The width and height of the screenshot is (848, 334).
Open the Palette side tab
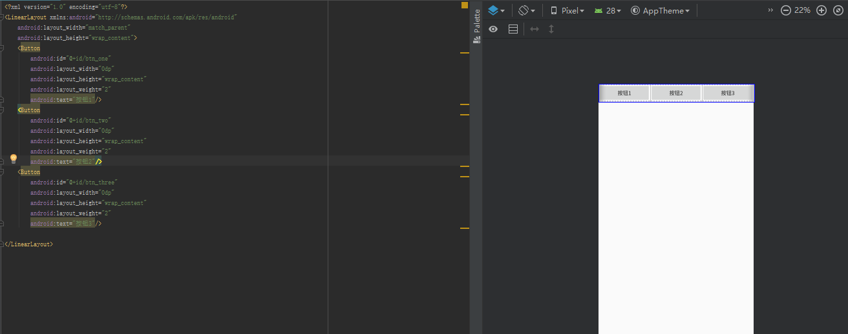tap(477, 21)
